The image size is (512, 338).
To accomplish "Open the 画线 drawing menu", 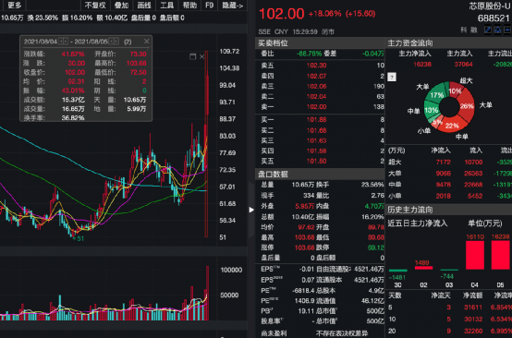I will [144, 6].
